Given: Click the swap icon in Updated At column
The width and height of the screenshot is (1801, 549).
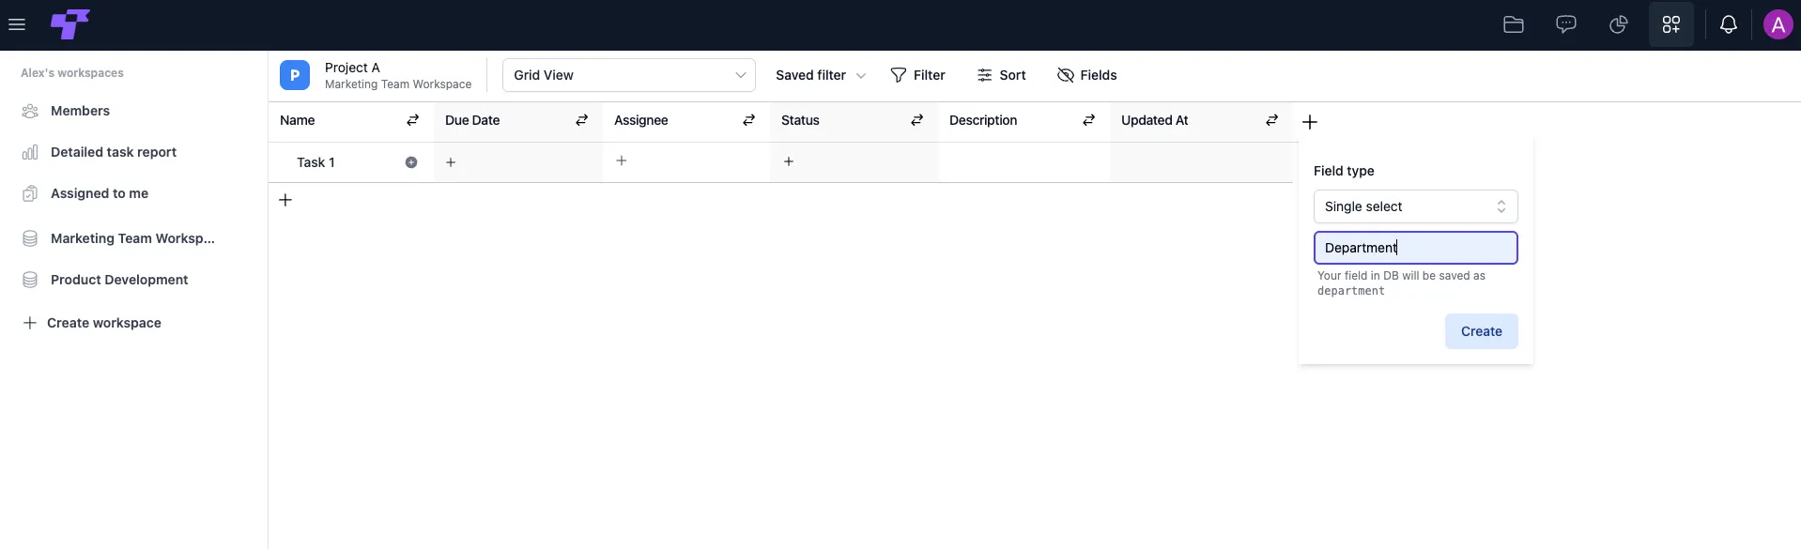Looking at the screenshot, I should pos(1271,120).
